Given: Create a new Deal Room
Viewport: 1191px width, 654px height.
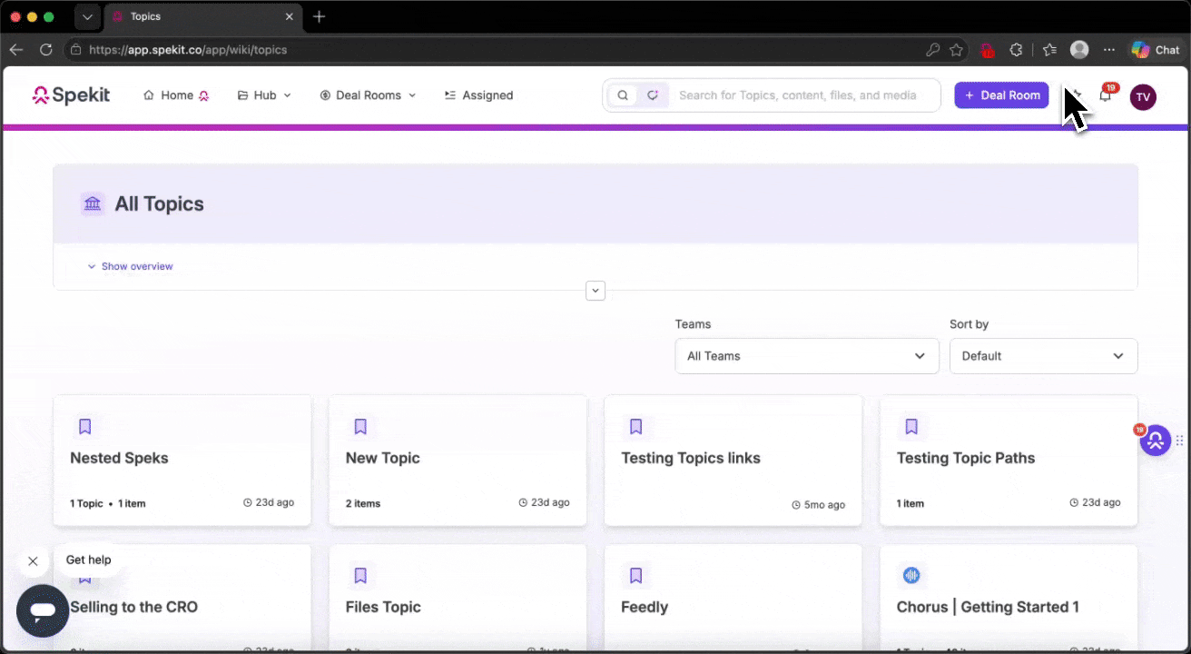Looking at the screenshot, I should [1001, 95].
